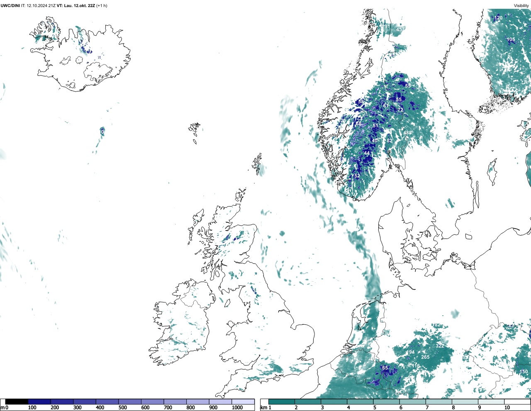Click the '58' visibility value over Norway
Screen dimensions: 531x411
[361, 102]
